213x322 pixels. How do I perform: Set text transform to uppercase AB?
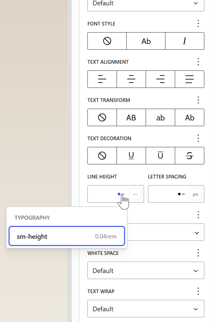(x=131, y=117)
